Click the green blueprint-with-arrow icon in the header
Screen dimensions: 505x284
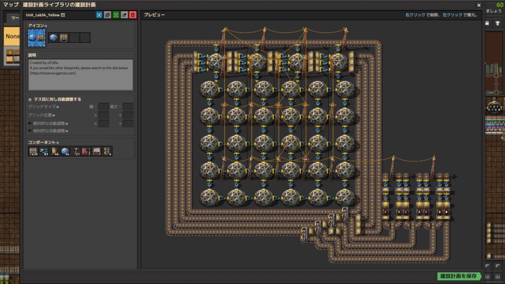[116, 15]
